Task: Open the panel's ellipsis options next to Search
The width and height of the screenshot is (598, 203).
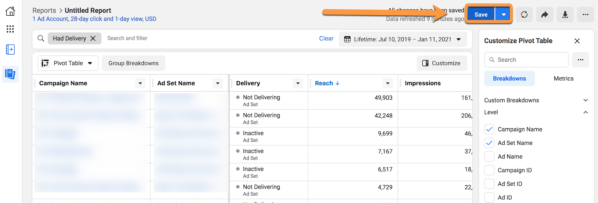Action: click(x=580, y=60)
